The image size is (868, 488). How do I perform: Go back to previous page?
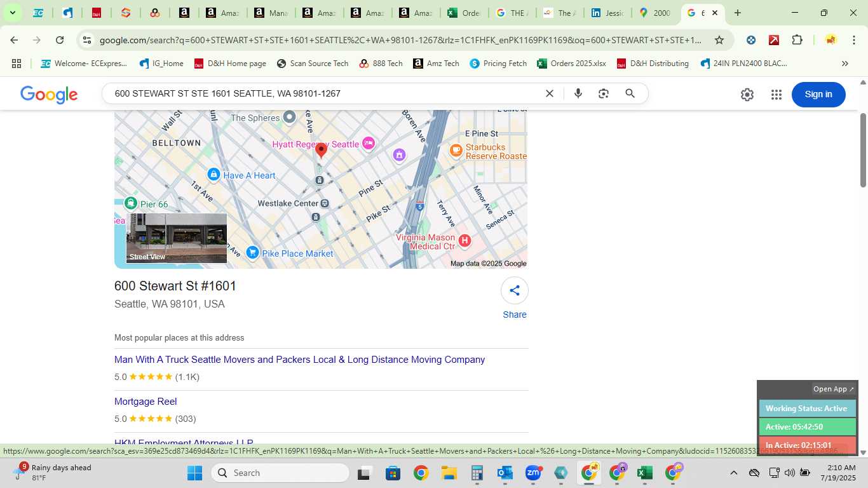tap(14, 40)
